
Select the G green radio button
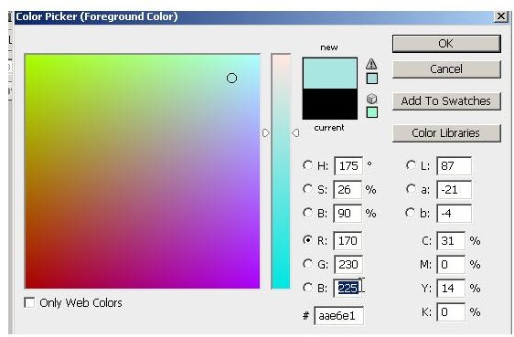pos(307,264)
